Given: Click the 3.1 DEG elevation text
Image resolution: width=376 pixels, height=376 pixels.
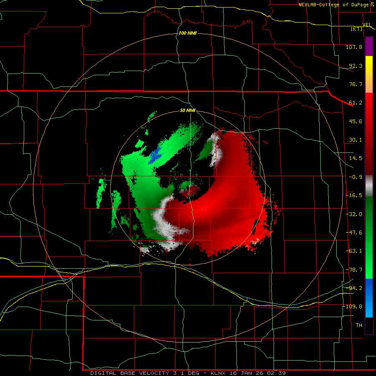Looking at the screenshot, I should click(186, 373).
